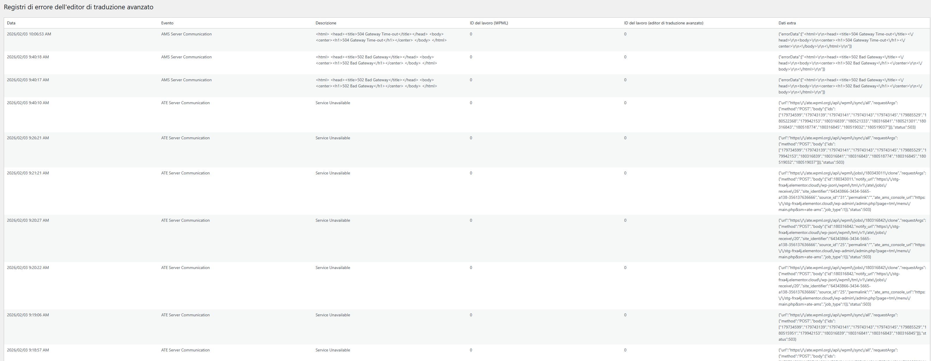
Task: Click the Evento column header
Action: (167, 23)
